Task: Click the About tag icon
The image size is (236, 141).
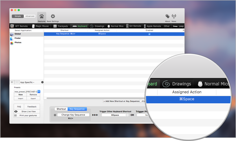Action: tap(168, 16)
